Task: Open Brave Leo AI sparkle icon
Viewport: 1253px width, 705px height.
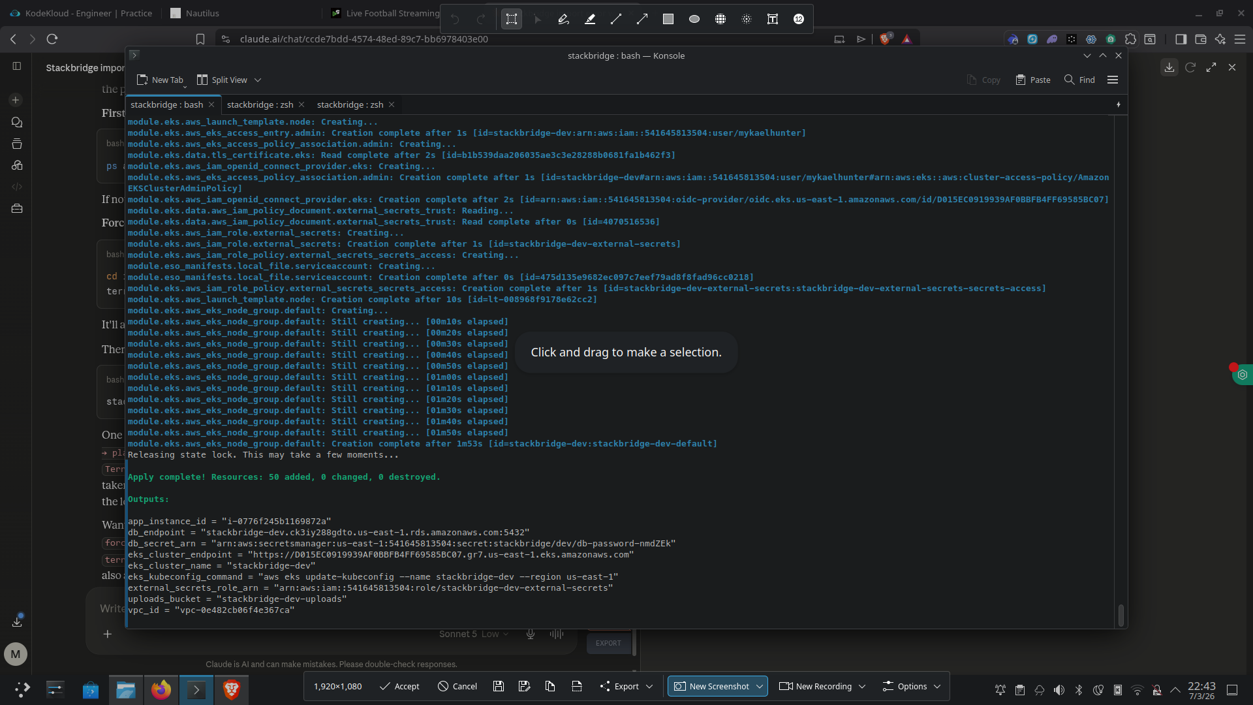Action: pos(1220,39)
